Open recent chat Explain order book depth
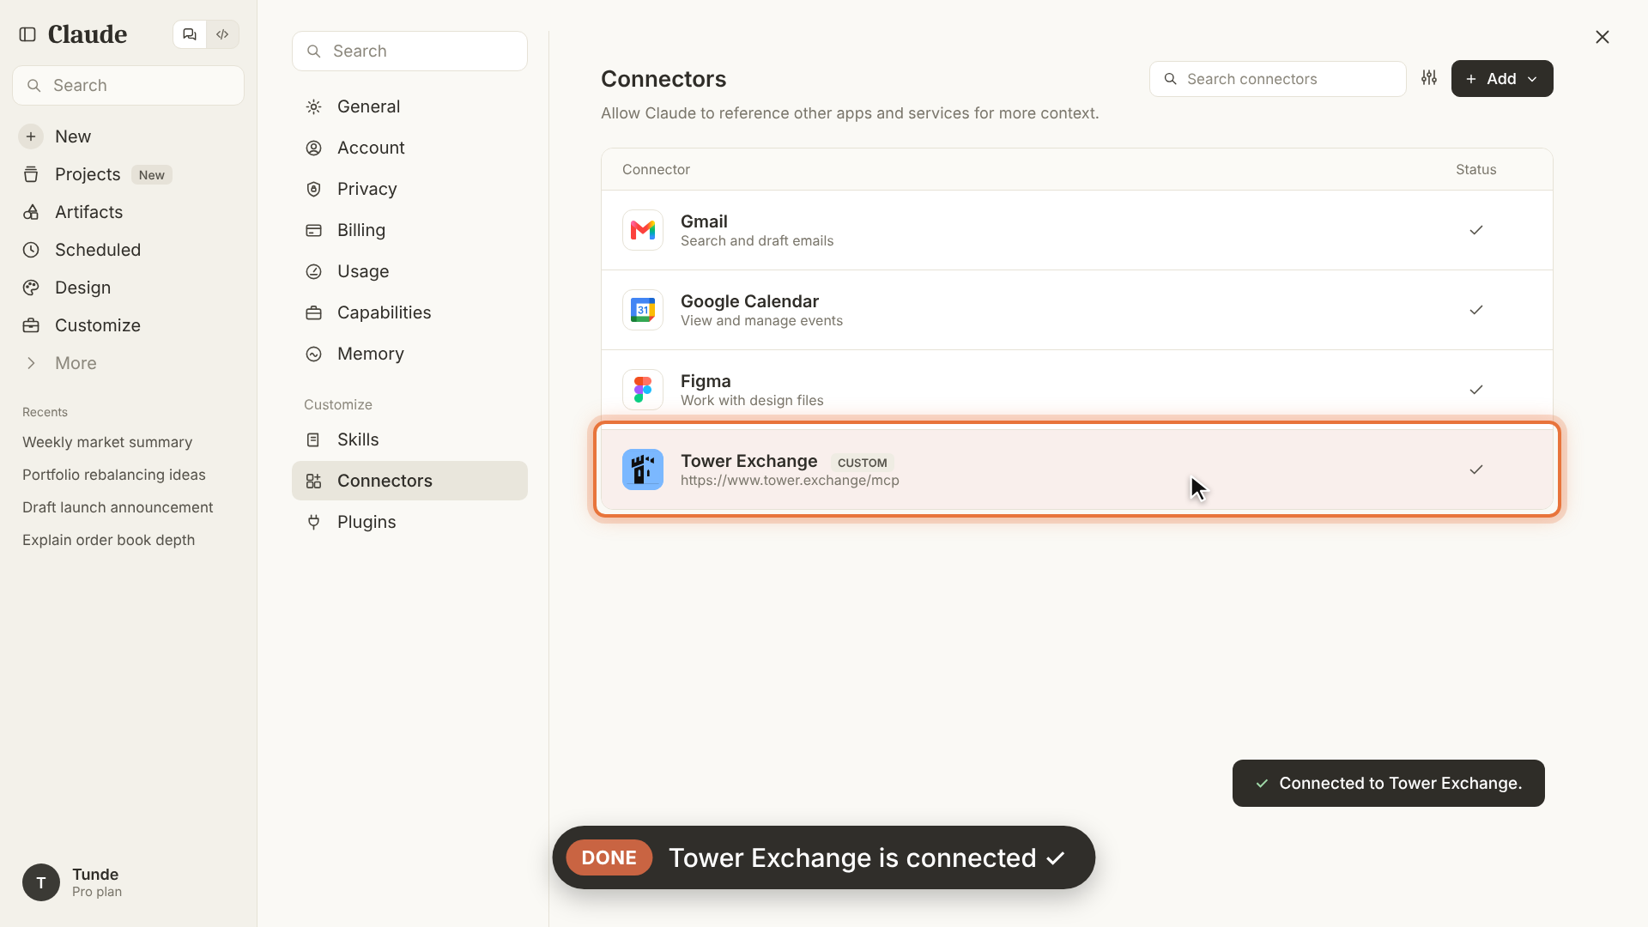The image size is (1648, 927). coord(109,540)
